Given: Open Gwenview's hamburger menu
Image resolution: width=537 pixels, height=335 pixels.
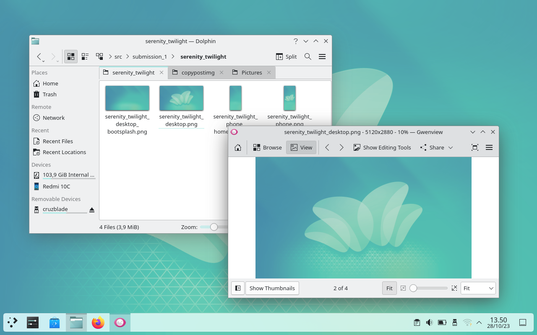Looking at the screenshot, I should coord(489,147).
